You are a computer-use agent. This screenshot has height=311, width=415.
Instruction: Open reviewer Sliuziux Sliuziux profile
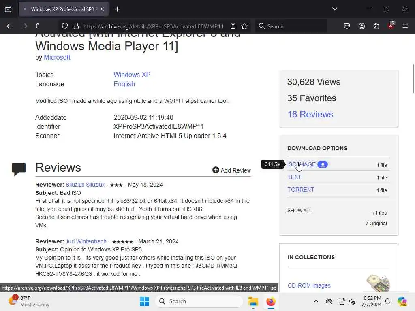85,185
